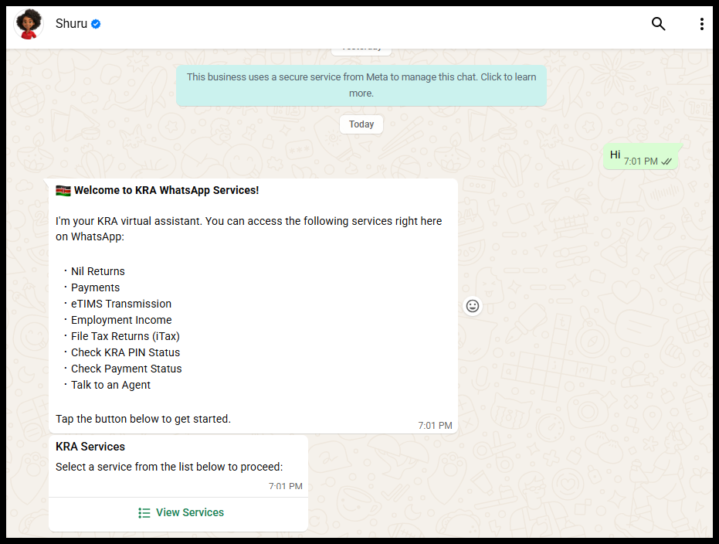
Task: Click the Today date chip
Action: (361, 124)
